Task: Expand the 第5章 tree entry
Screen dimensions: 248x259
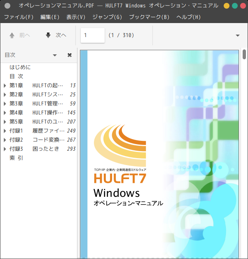Action: [5, 122]
